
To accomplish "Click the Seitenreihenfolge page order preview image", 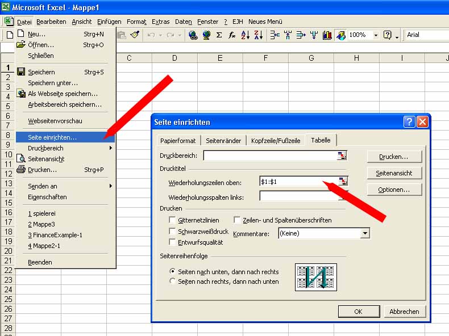I will click(x=316, y=277).
